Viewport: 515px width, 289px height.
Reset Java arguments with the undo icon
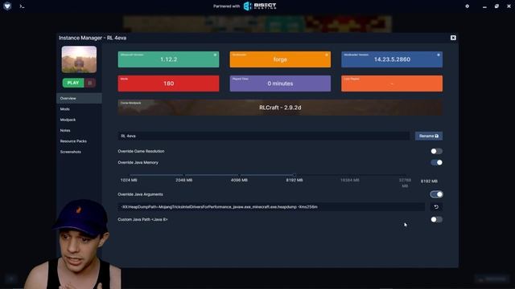[x=436, y=207]
